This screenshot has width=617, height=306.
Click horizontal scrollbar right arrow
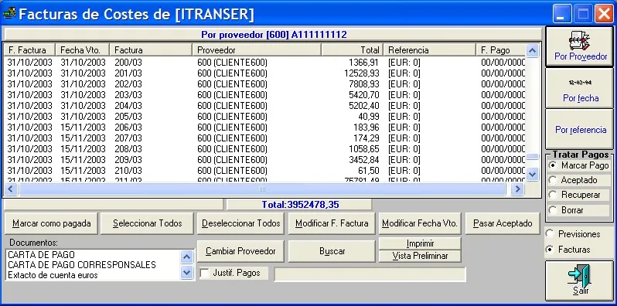(x=517, y=189)
